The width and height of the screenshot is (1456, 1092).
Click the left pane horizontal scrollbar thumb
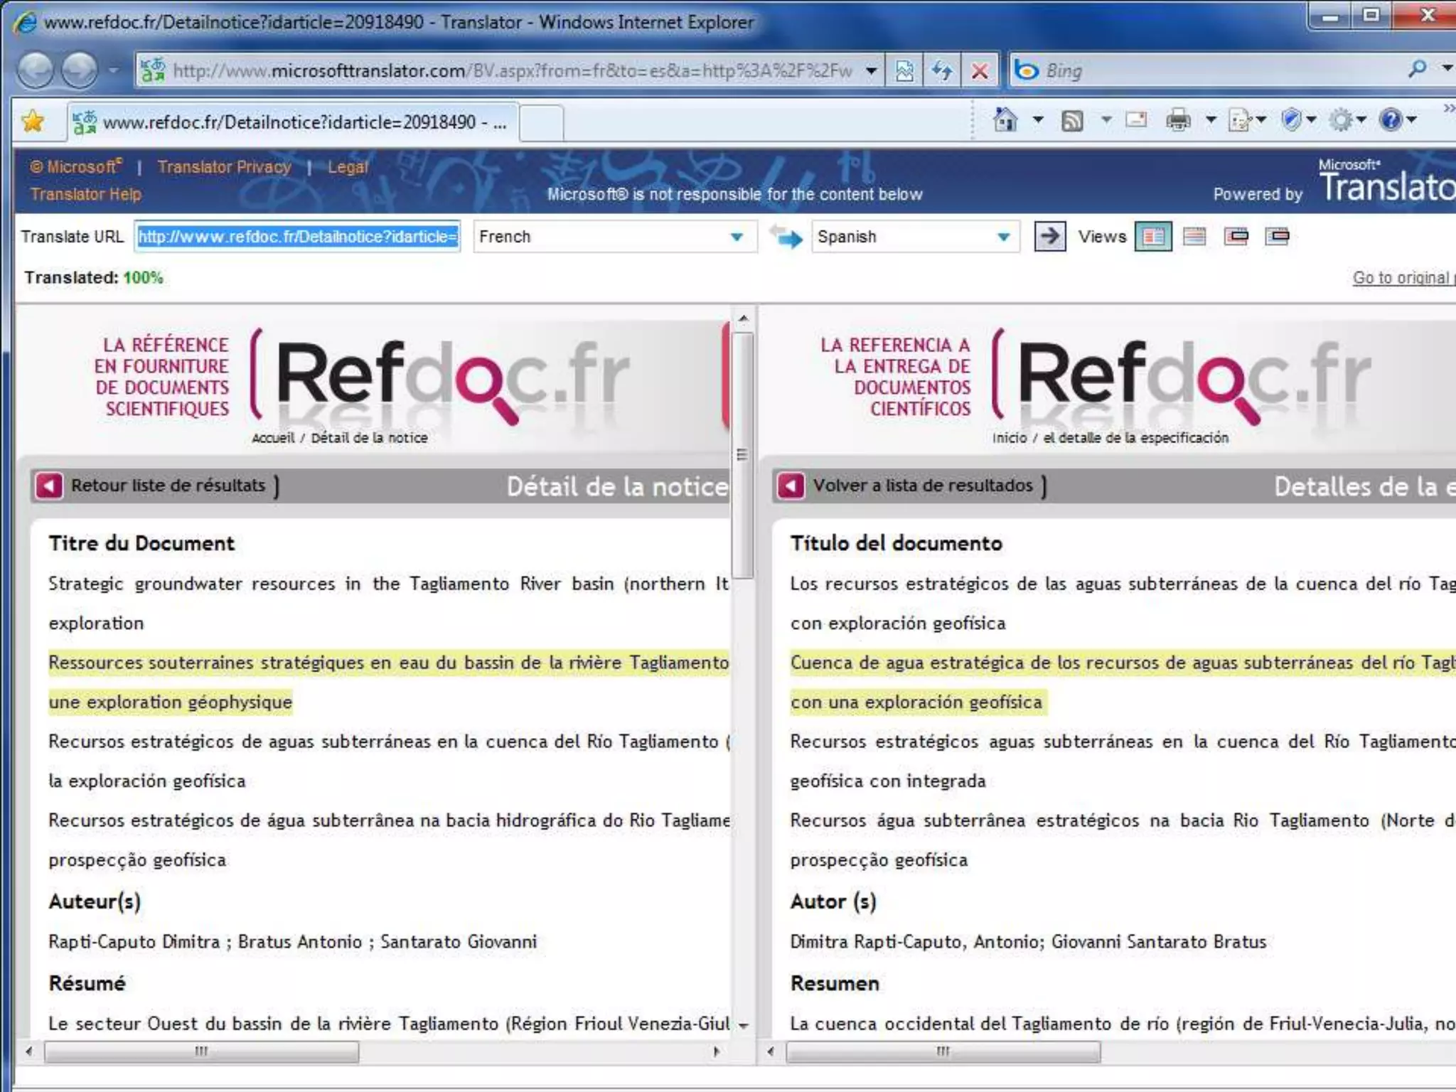(x=201, y=1051)
